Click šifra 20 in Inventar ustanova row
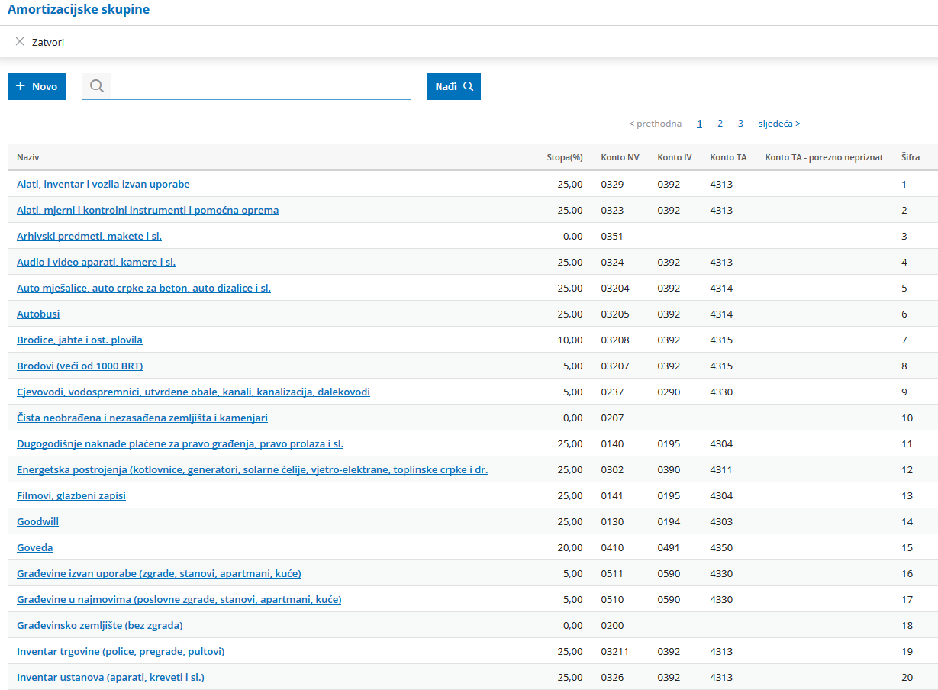Image resolution: width=938 pixels, height=690 pixels. click(x=907, y=677)
